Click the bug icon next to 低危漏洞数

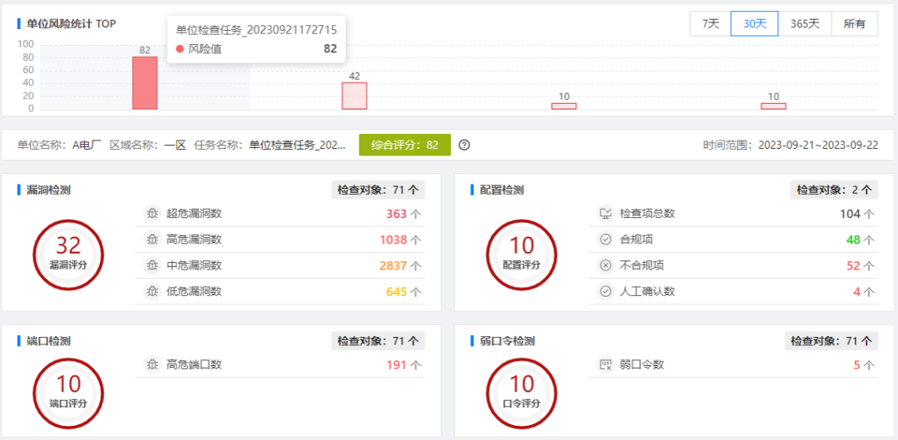151,291
